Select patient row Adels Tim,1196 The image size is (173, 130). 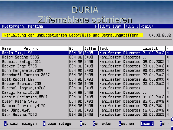click(x=86, y=53)
